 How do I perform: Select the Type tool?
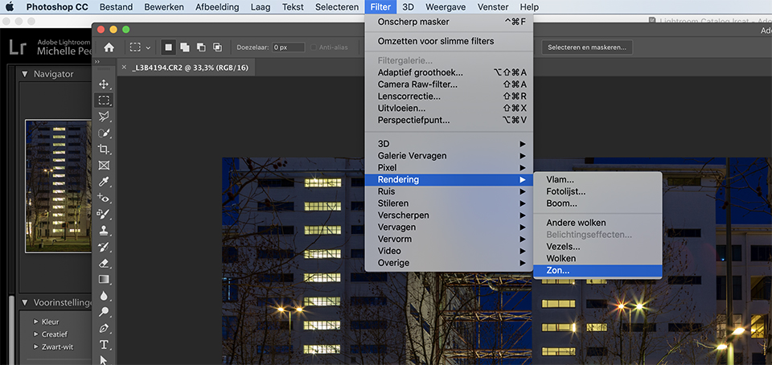click(104, 344)
